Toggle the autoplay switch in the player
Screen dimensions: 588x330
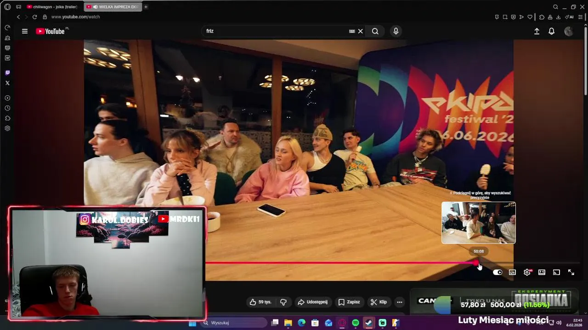point(498,272)
